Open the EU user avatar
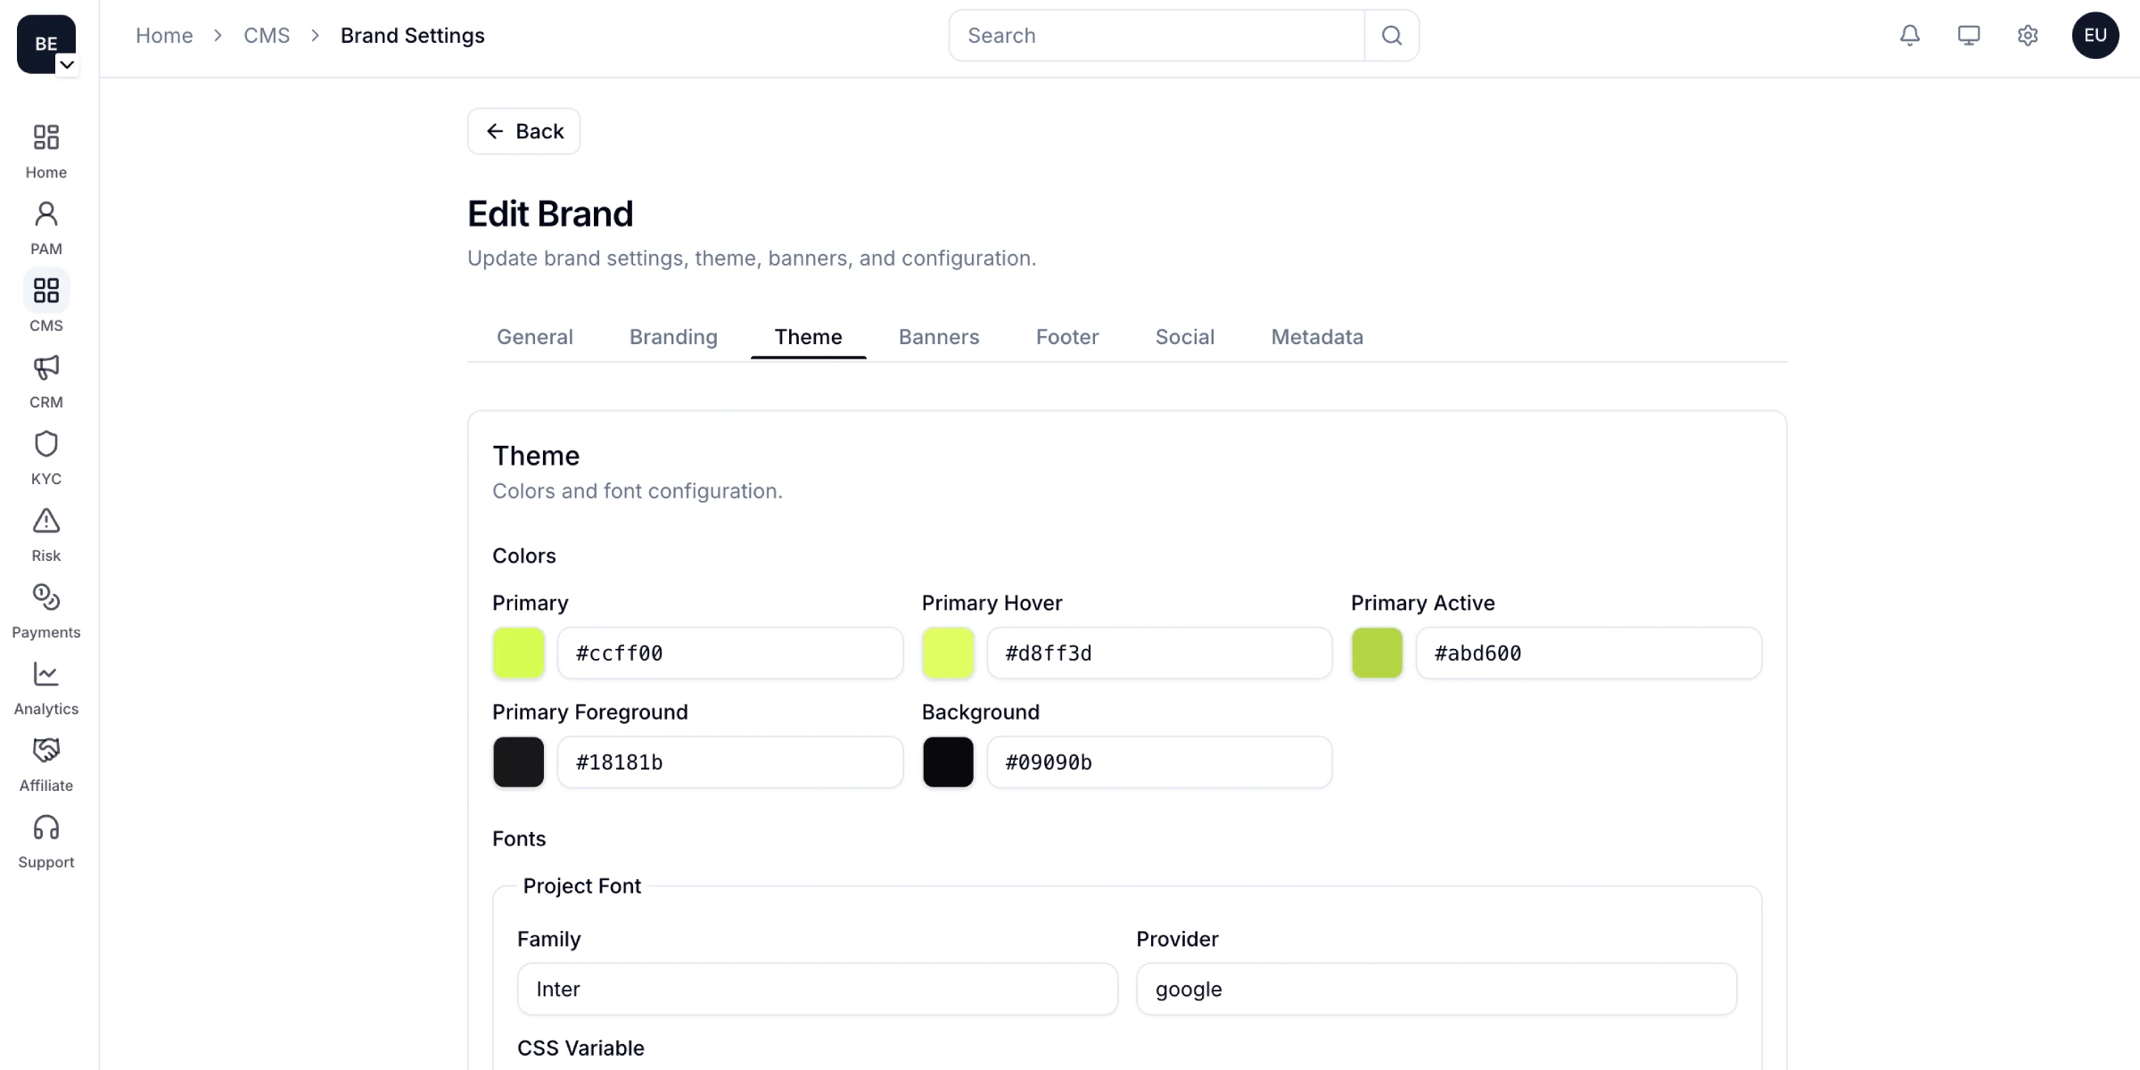 coord(2095,36)
